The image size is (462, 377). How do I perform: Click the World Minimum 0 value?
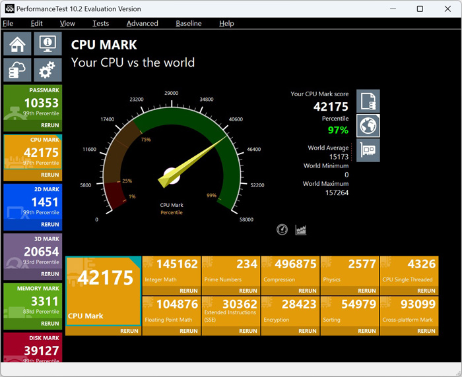click(x=346, y=175)
